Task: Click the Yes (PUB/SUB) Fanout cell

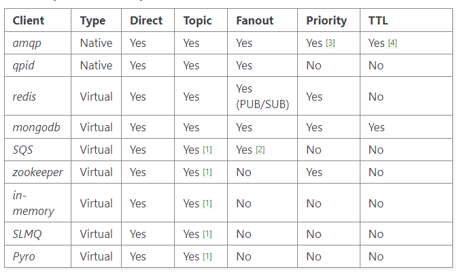Action: pyautogui.click(x=263, y=96)
